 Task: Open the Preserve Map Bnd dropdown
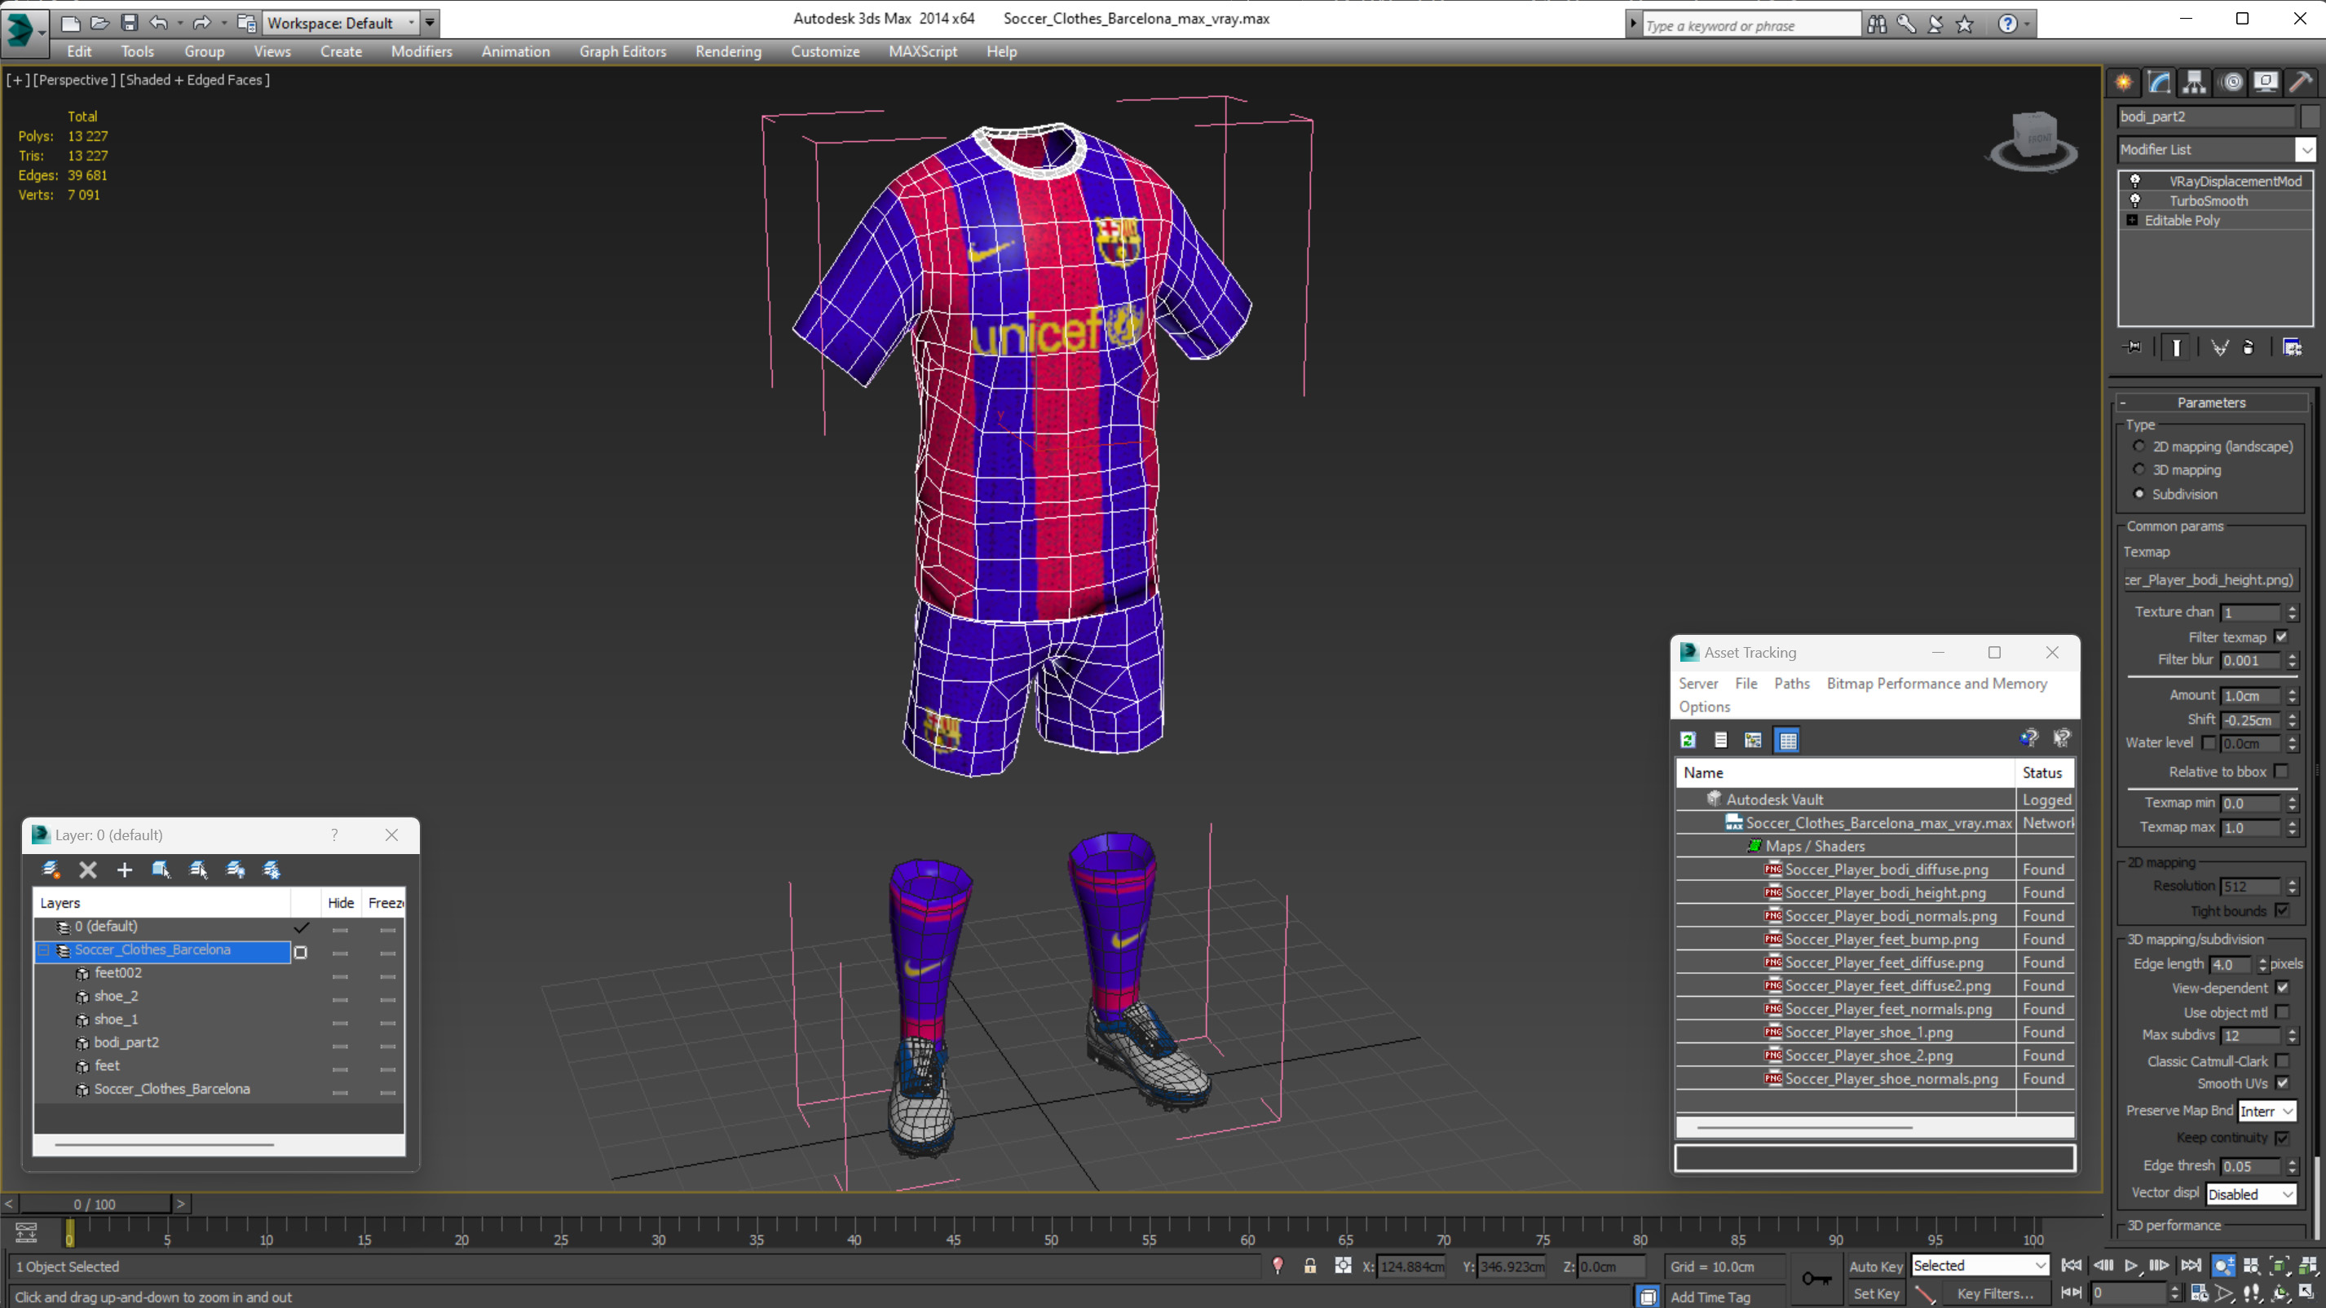[x=2266, y=1112]
